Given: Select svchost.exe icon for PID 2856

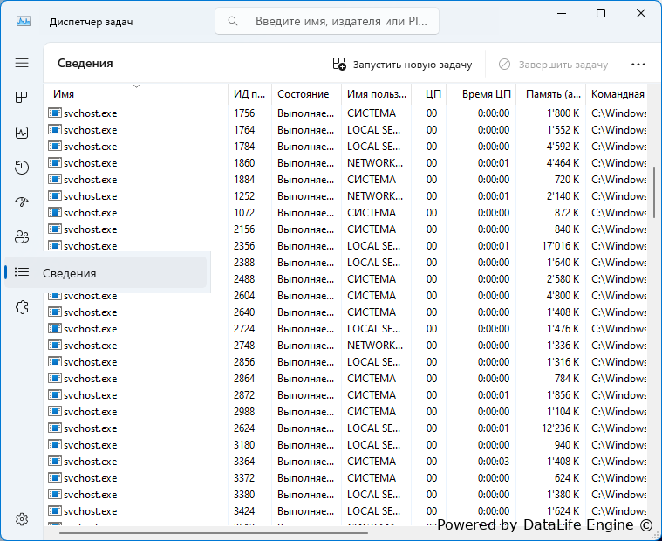Looking at the screenshot, I should pyautogui.click(x=54, y=362).
